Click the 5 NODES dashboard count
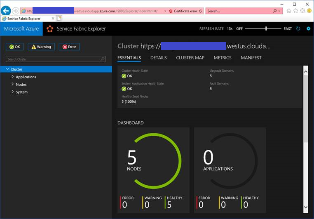The width and height of the screenshot is (314, 219). coord(134,160)
